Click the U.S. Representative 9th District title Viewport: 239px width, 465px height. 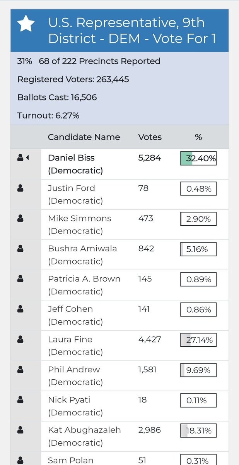[x=132, y=31]
